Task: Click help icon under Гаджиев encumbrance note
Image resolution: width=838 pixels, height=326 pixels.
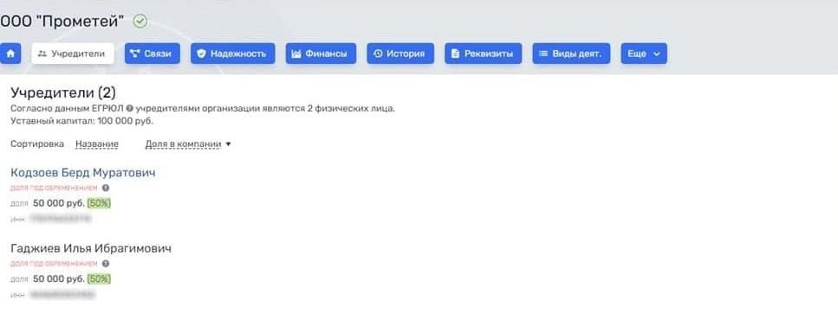Action: [106, 264]
